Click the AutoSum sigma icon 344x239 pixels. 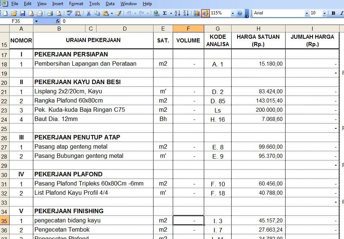(x=165, y=13)
